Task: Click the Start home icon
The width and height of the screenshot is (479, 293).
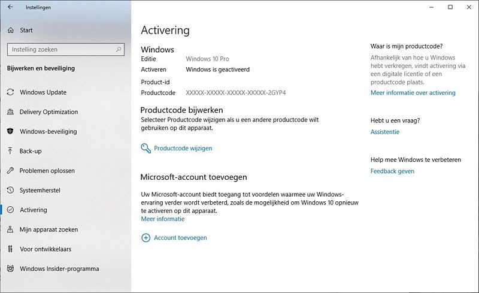Action: [10, 30]
